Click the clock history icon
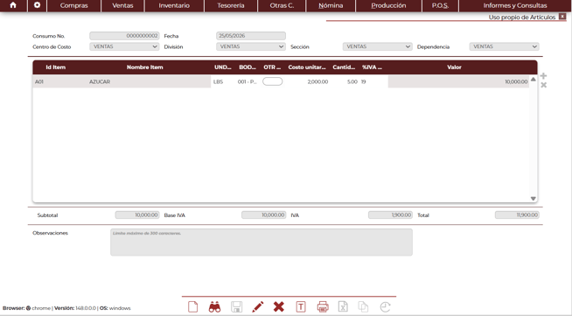The height and width of the screenshot is (316, 572). pyautogui.click(x=385, y=307)
